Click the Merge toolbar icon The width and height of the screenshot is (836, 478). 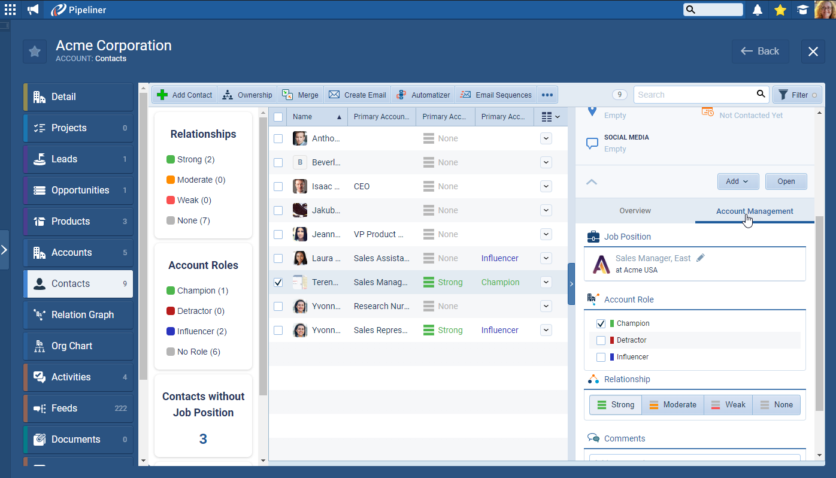point(301,95)
